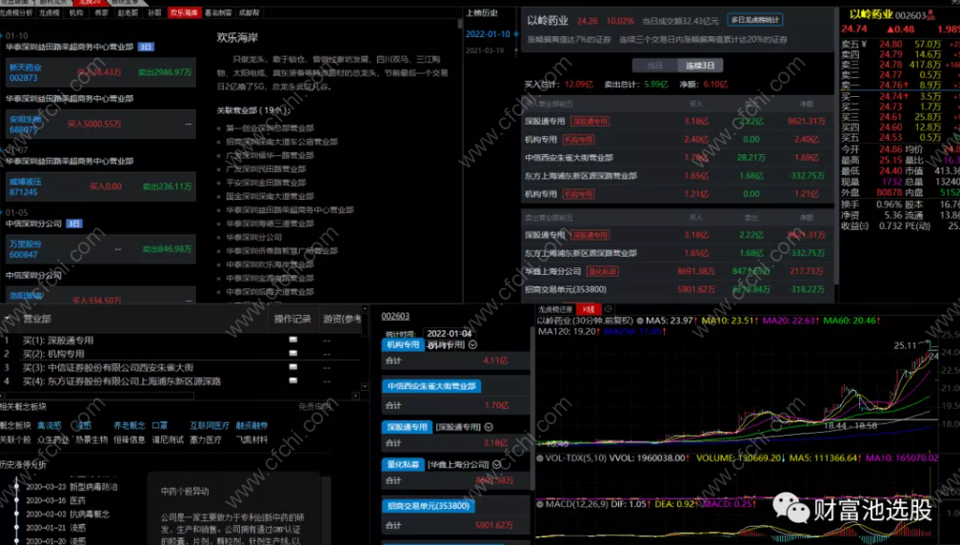Select the 华泰深圳海德三道营业部 list item
This screenshot has height=545, width=960.
[x=270, y=224]
